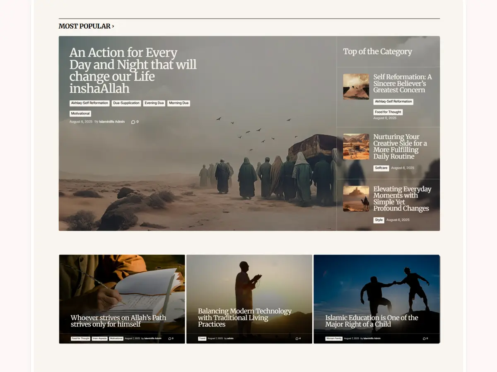Select the 'Dua-Supplication' tag on featured post

(126, 103)
